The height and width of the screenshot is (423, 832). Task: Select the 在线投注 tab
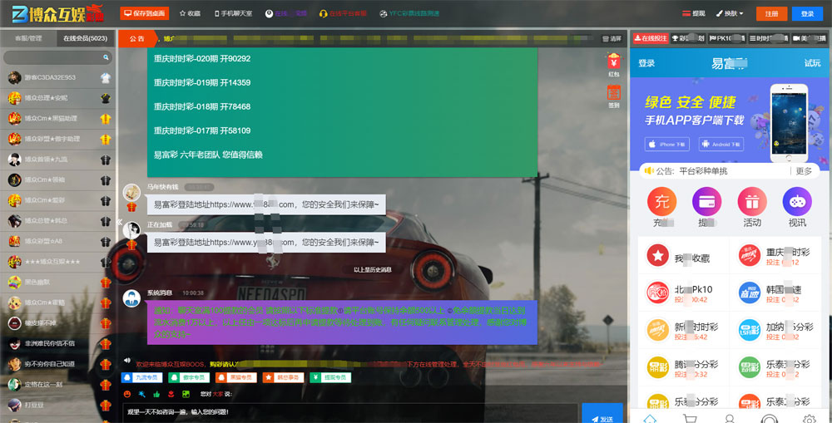[651, 38]
